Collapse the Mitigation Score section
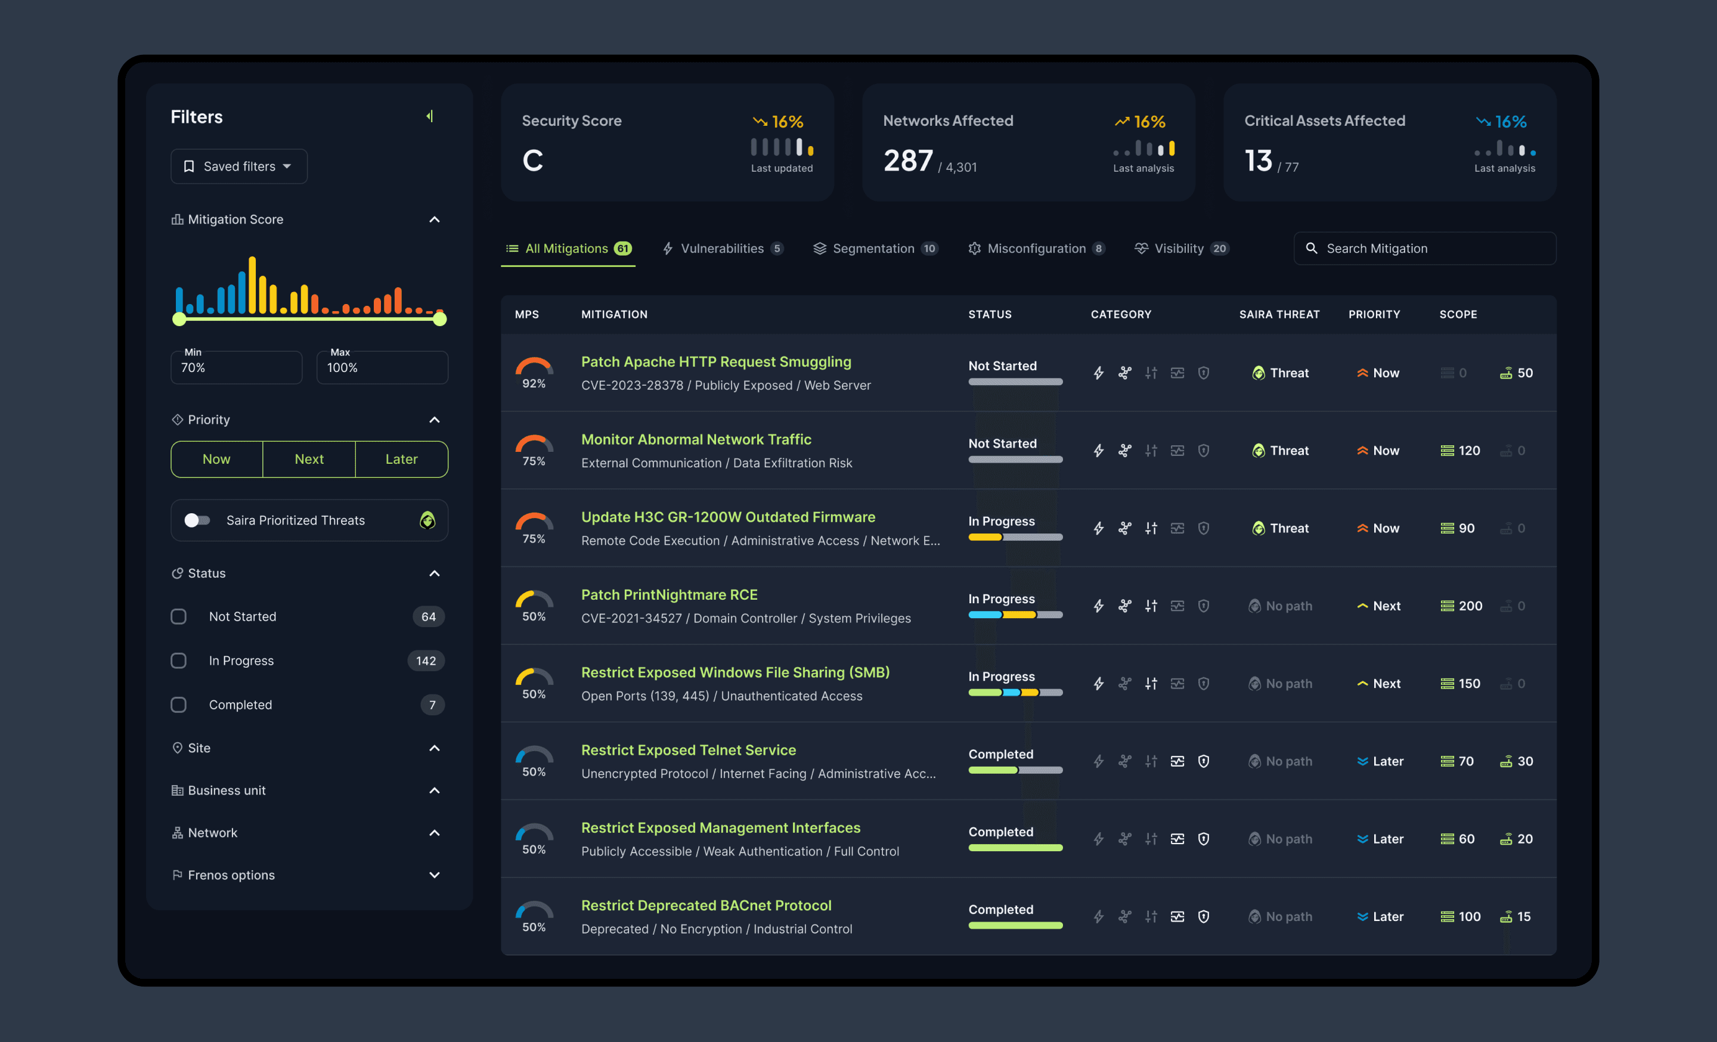Viewport: 1717px width, 1042px height. click(434, 219)
